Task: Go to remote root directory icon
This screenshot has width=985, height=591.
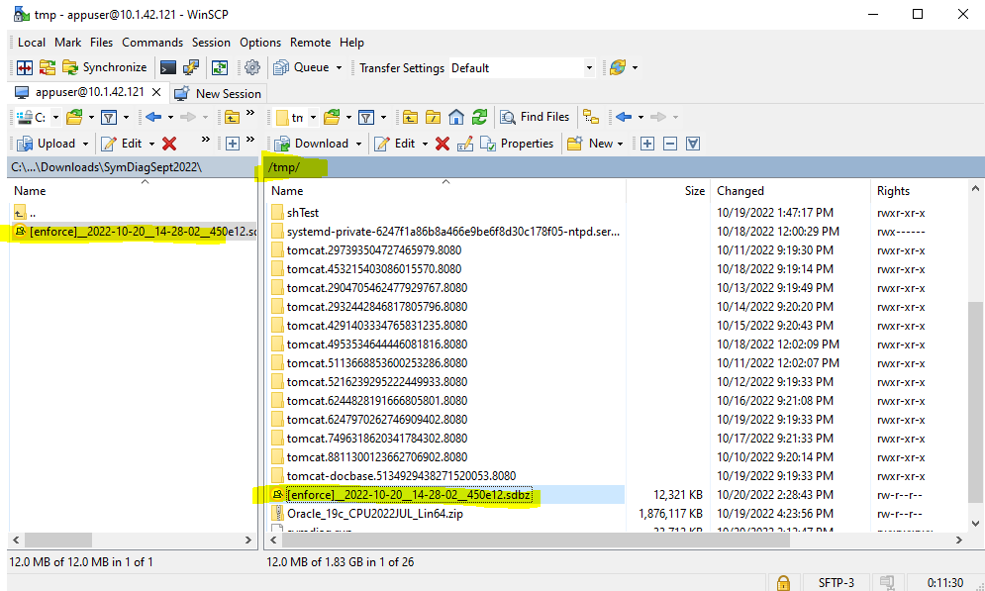Action: (433, 117)
